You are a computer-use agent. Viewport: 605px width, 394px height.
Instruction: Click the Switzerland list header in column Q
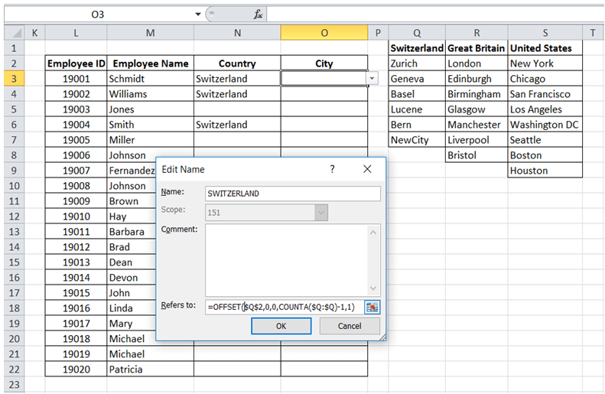pyautogui.click(x=417, y=48)
